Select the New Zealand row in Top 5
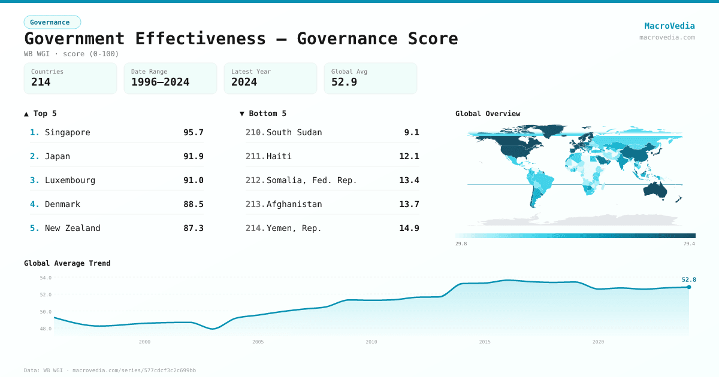 [117, 228]
